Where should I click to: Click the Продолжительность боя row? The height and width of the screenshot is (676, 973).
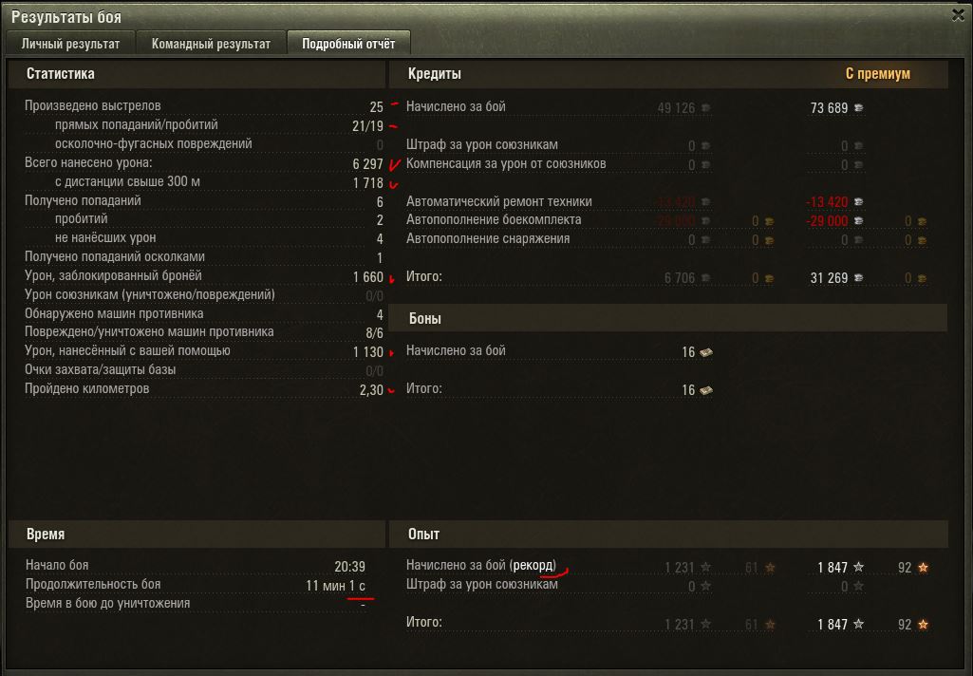pyautogui.click(x=196, y=585)
